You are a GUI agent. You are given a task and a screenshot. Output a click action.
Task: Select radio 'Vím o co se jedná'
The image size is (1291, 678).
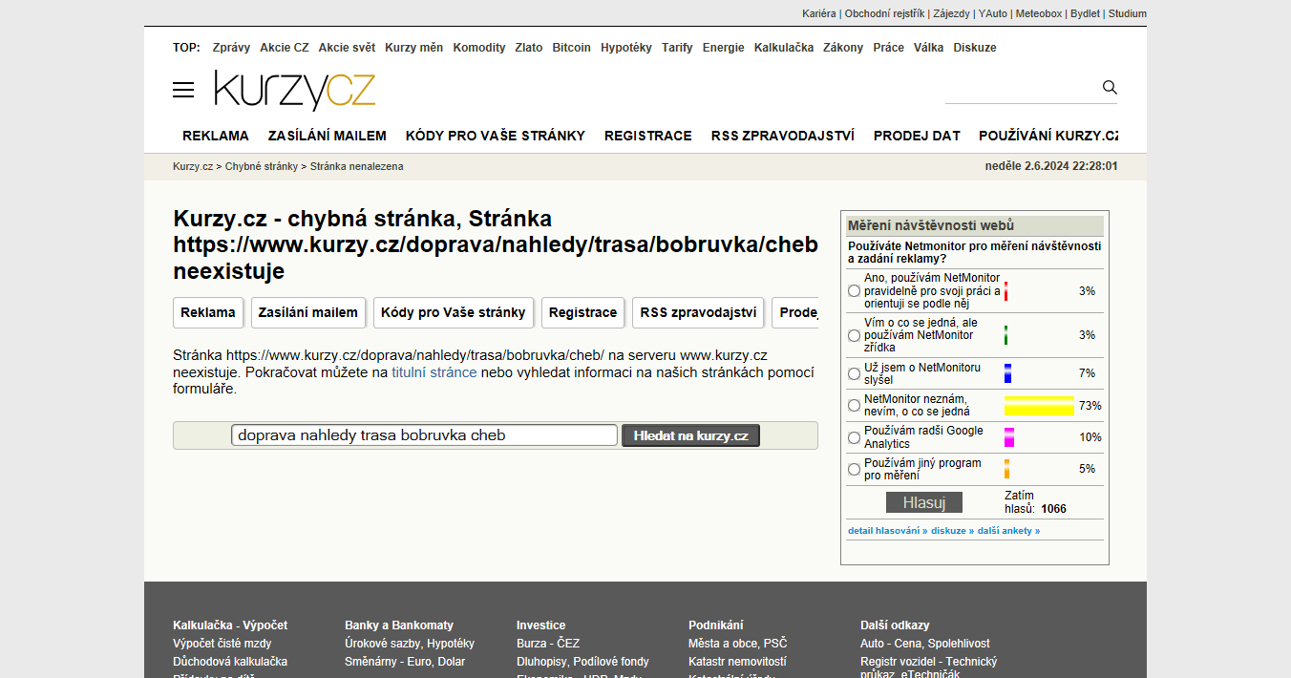pyautogui.click(x=854, y=335)
